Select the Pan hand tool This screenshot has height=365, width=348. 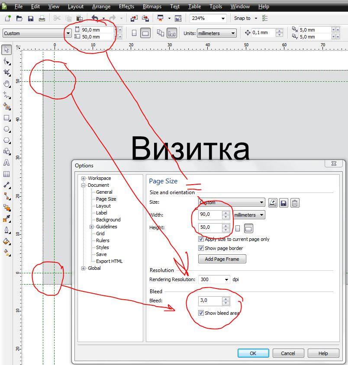coord(6,84)
